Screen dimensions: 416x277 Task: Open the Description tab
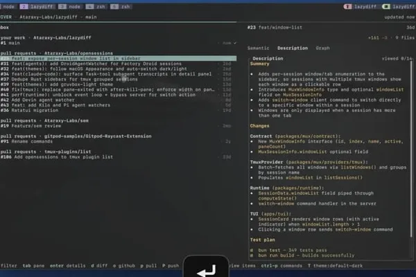click(x=293, y=48)
